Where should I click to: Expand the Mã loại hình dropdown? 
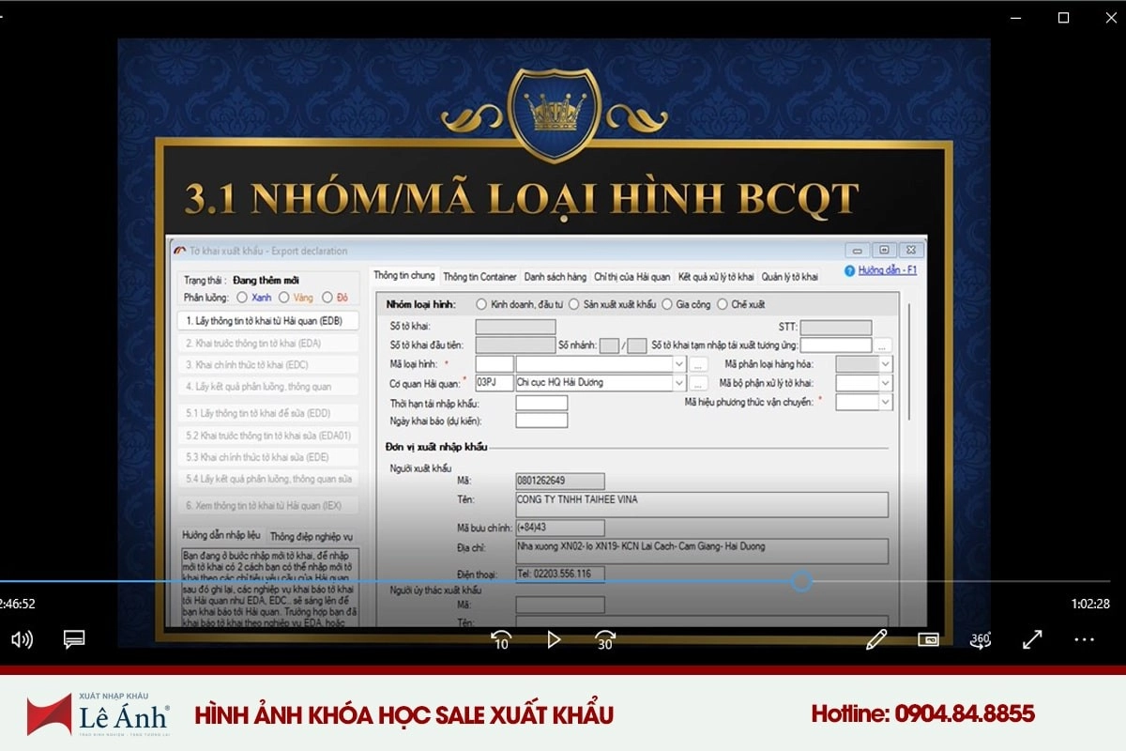(679, 363)
